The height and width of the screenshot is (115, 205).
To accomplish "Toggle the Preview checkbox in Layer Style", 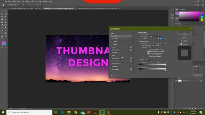I will [181, 44].
